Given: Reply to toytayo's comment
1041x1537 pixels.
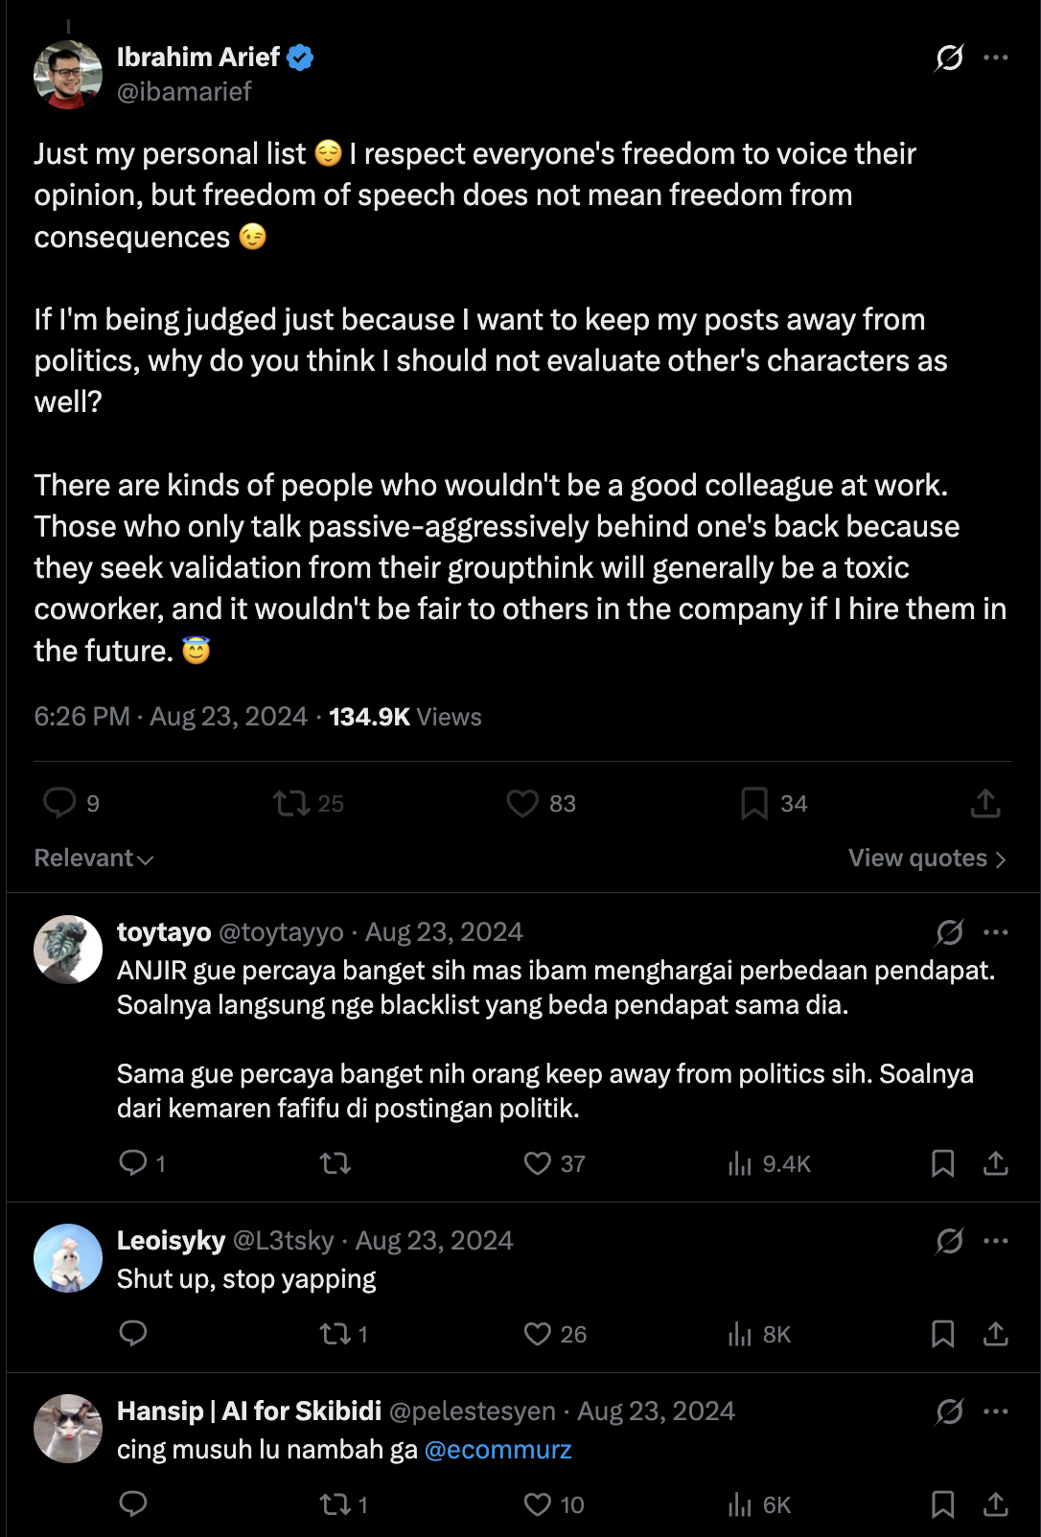Looking at the screenshot, I should 132,1163.
